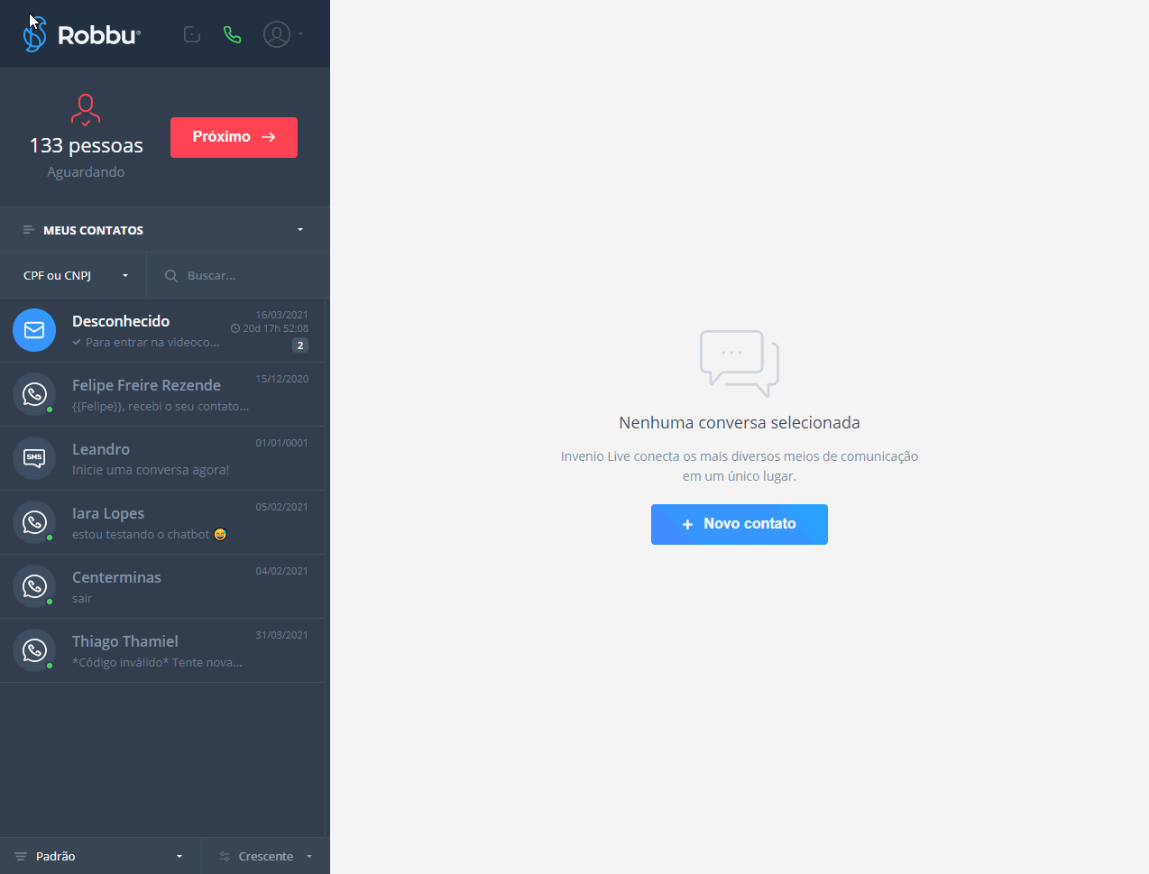Click the search magnifier icon
1149x874 pixels.
point(170,275)
